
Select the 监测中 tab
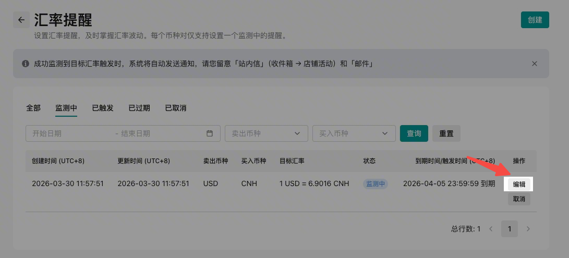click(66, 108)
